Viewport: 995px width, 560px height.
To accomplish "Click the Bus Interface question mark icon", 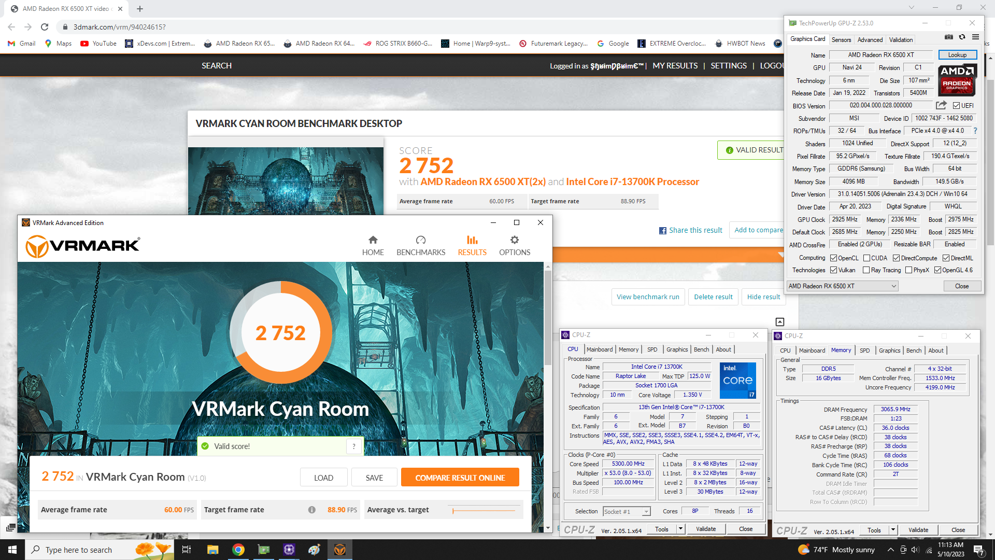I will click(x=975, y=131).
